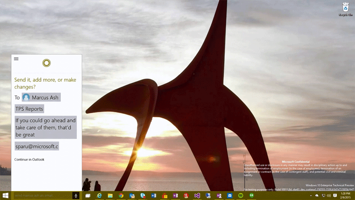Open the Store icon in taskbar

click(x=164, y=196)
